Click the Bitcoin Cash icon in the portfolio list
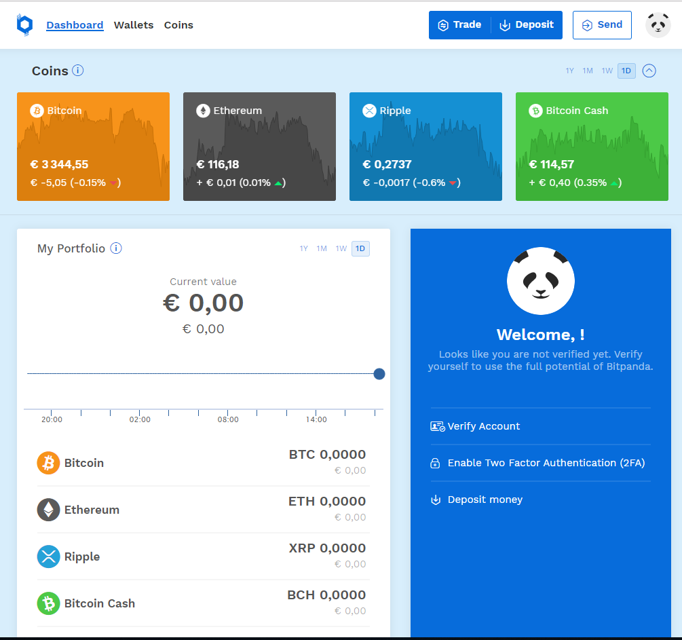The width and height of the screenshot is (682, 640). 48,603
